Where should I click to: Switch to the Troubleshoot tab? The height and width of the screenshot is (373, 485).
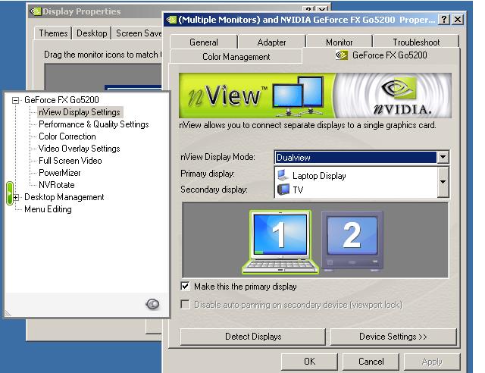pos(416,42)
